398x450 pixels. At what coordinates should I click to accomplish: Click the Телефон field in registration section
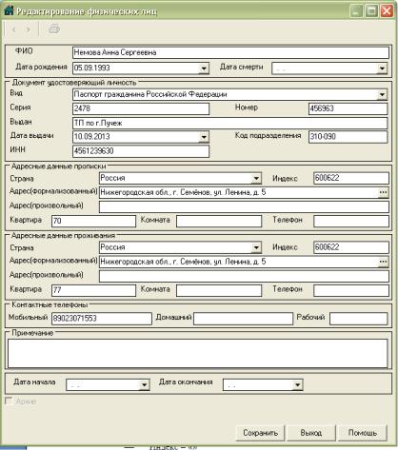(x=351, y=221)
